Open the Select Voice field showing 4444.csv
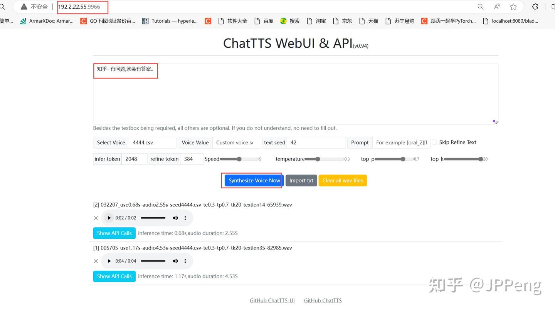555x310 pixels. 152,142
